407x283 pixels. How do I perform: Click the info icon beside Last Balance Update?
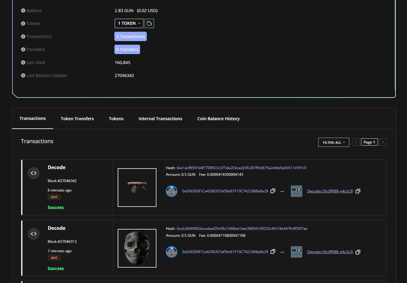coord(23,75)
